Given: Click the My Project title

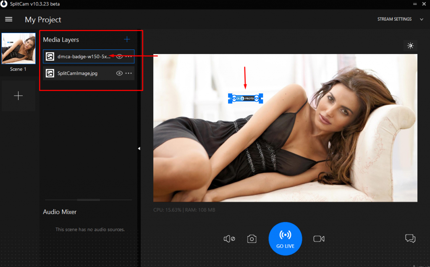Looking at the screenshot, I should point(43,20).
